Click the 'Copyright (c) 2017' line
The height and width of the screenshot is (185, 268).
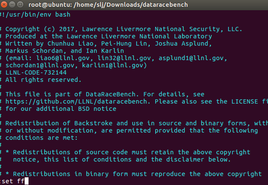pyautogui.click(x=121, y=29)
